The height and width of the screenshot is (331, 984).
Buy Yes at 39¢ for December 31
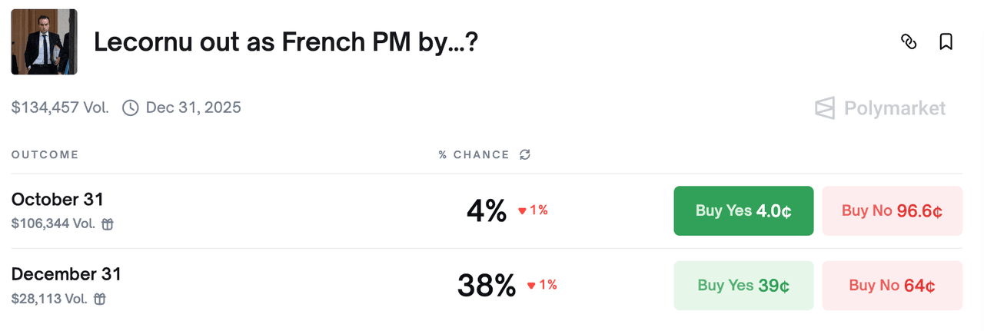pos(743,285)
